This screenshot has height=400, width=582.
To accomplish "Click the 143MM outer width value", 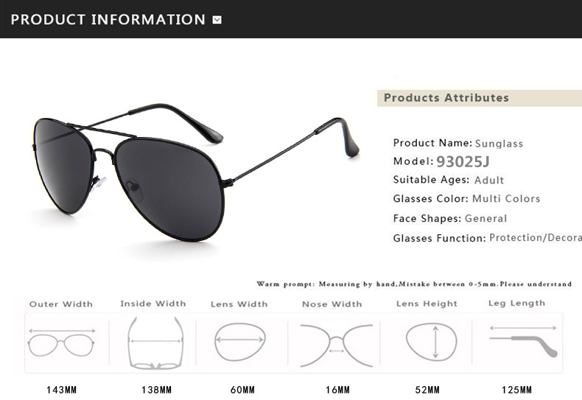I will tap(62, 390).
